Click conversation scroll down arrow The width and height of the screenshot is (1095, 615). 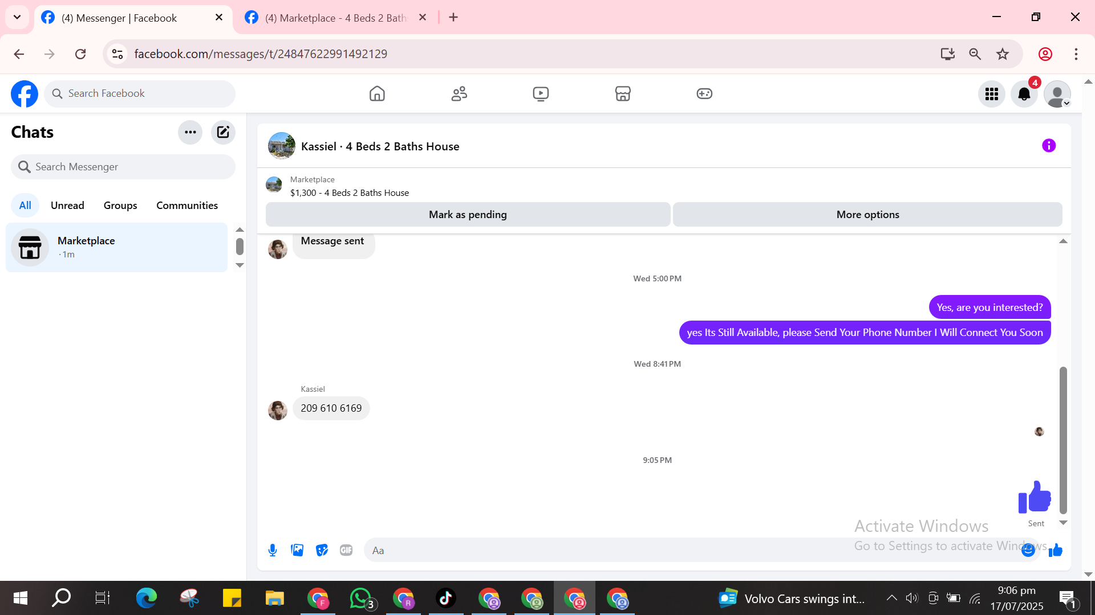pos(1063,523)
